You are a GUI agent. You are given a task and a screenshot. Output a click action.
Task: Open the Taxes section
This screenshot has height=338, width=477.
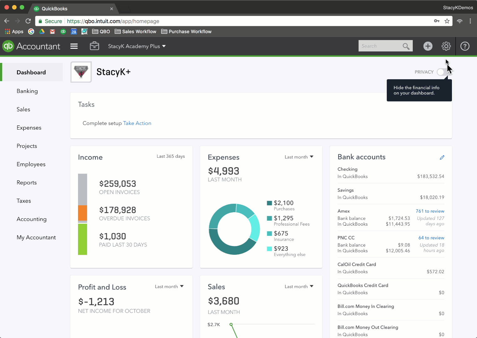24,201
